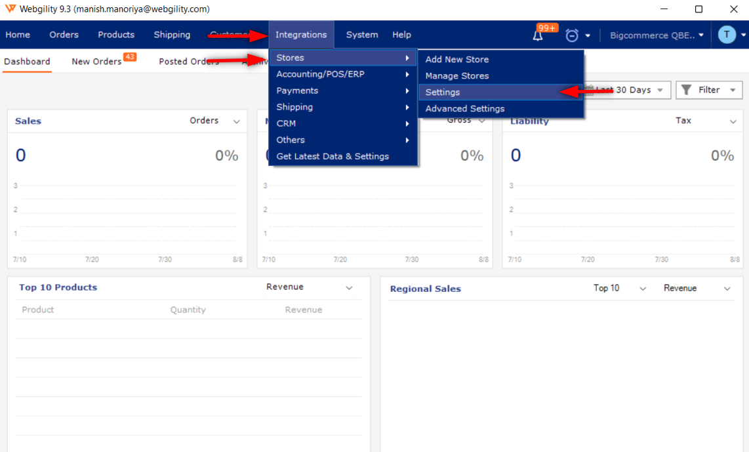
Task: Click the Sales value 0
Action: click(20, 155)
